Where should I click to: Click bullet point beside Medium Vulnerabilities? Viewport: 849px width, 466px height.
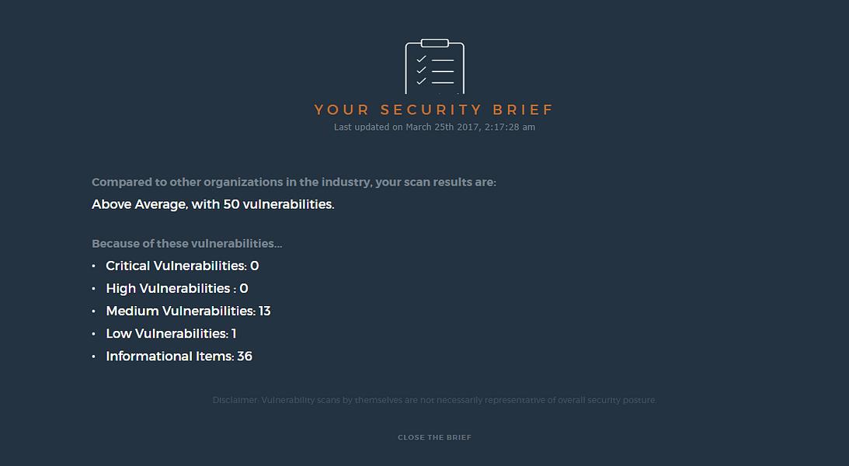point(94,311)
